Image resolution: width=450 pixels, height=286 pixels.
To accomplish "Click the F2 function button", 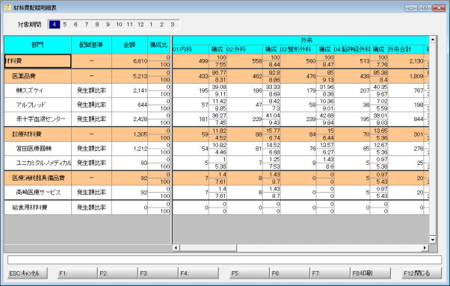I will (117, 273).
